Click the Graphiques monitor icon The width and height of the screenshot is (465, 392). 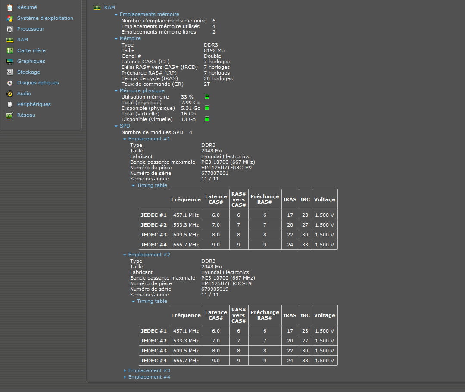[x=9, y=61]
